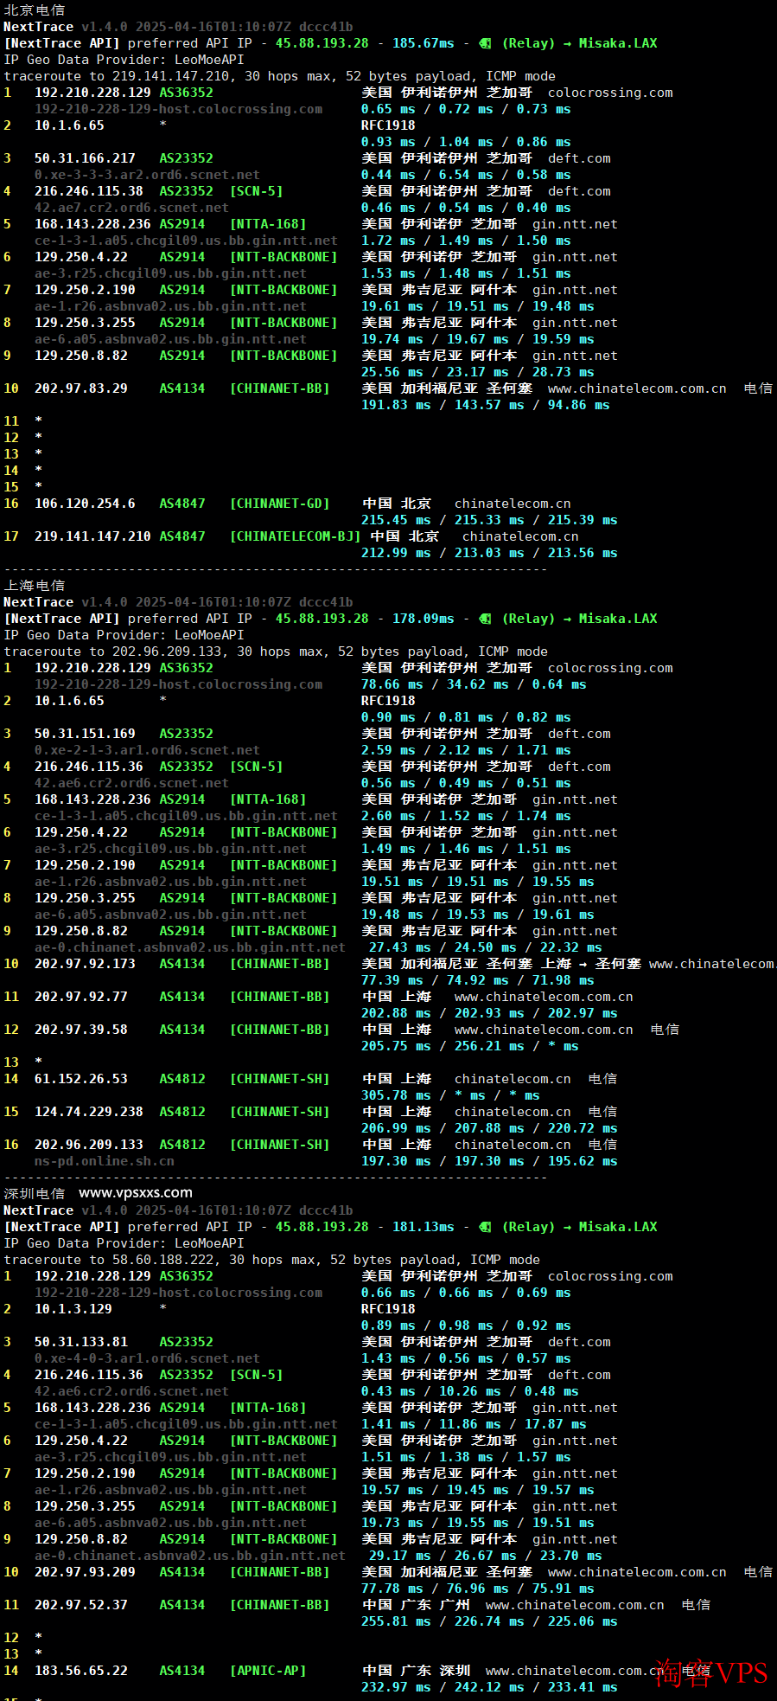Select hop IP 202.97.92.77

[81, 997]
